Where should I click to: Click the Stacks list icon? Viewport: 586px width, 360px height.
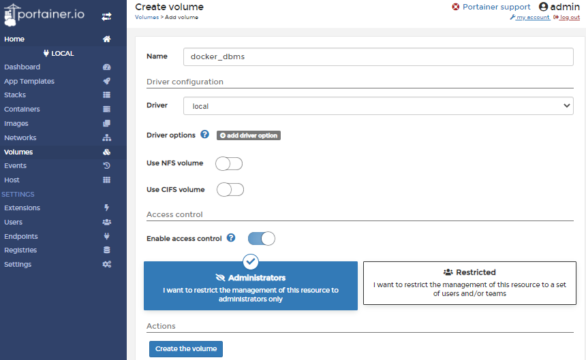(x=106, y=95)
